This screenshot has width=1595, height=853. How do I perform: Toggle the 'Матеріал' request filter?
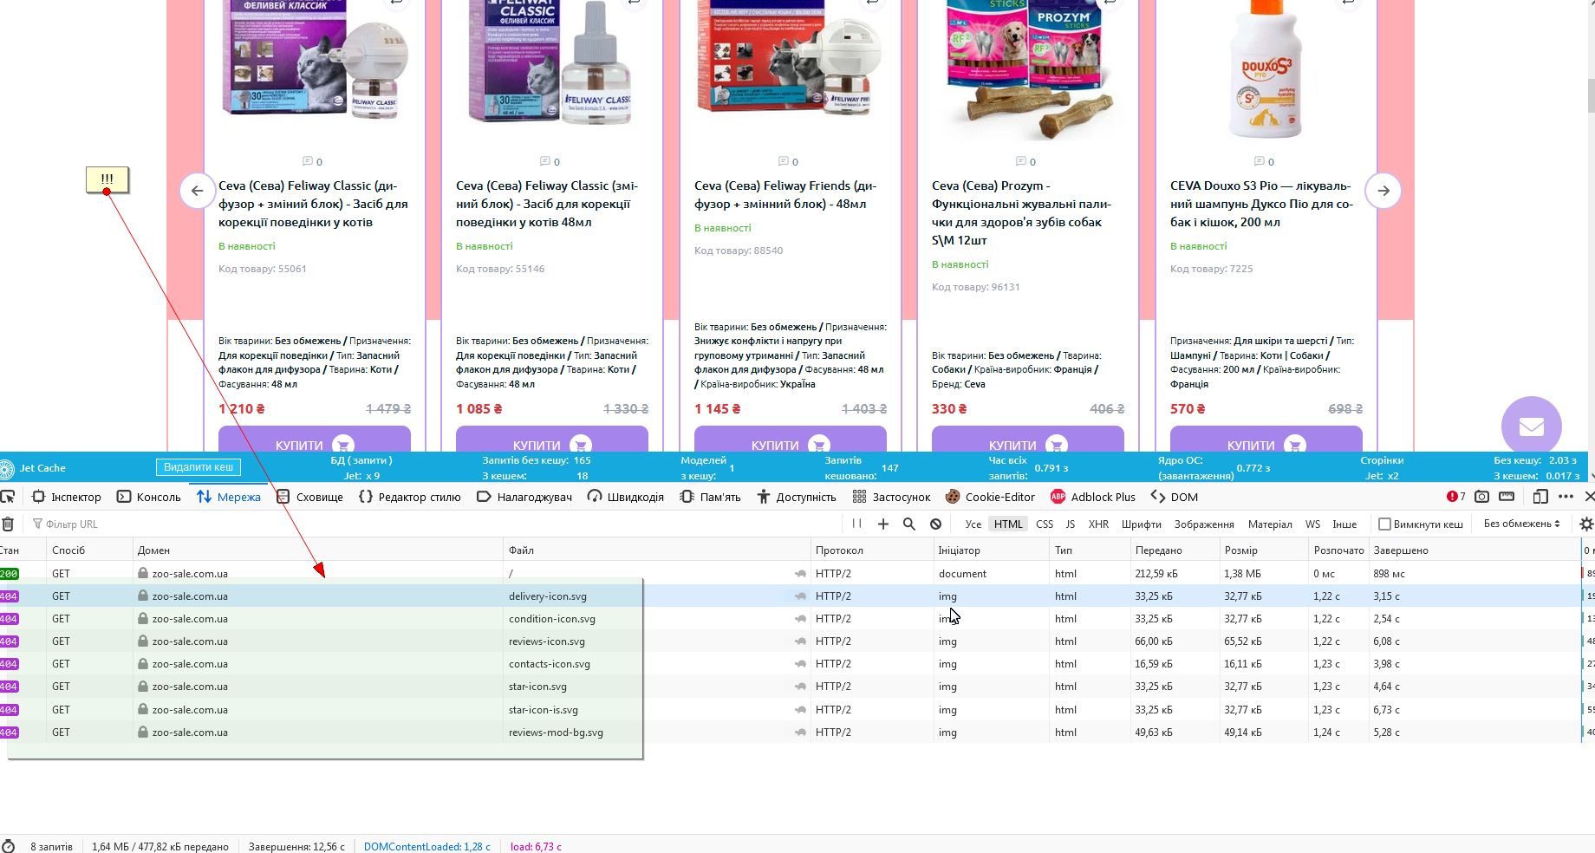pyautogui.click(x=1270, y=524)
